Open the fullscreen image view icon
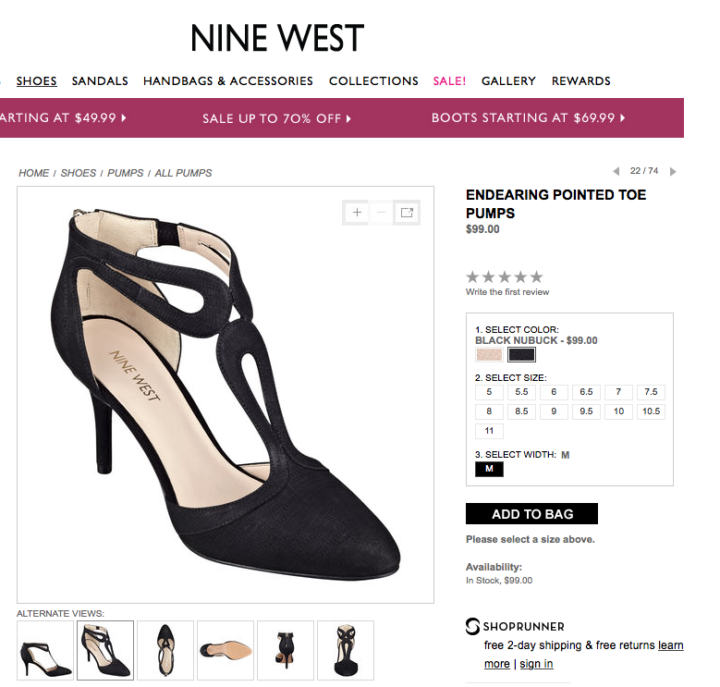The image size is (720, 687). [407, 213]
